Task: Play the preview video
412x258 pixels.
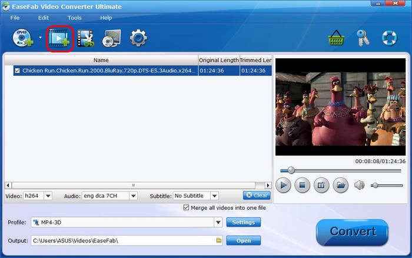Action: coord(283,185)
